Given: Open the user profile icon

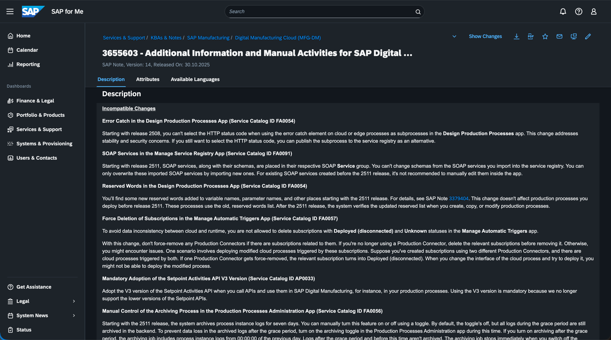Looking at the screenshot, I should [593, 11].
